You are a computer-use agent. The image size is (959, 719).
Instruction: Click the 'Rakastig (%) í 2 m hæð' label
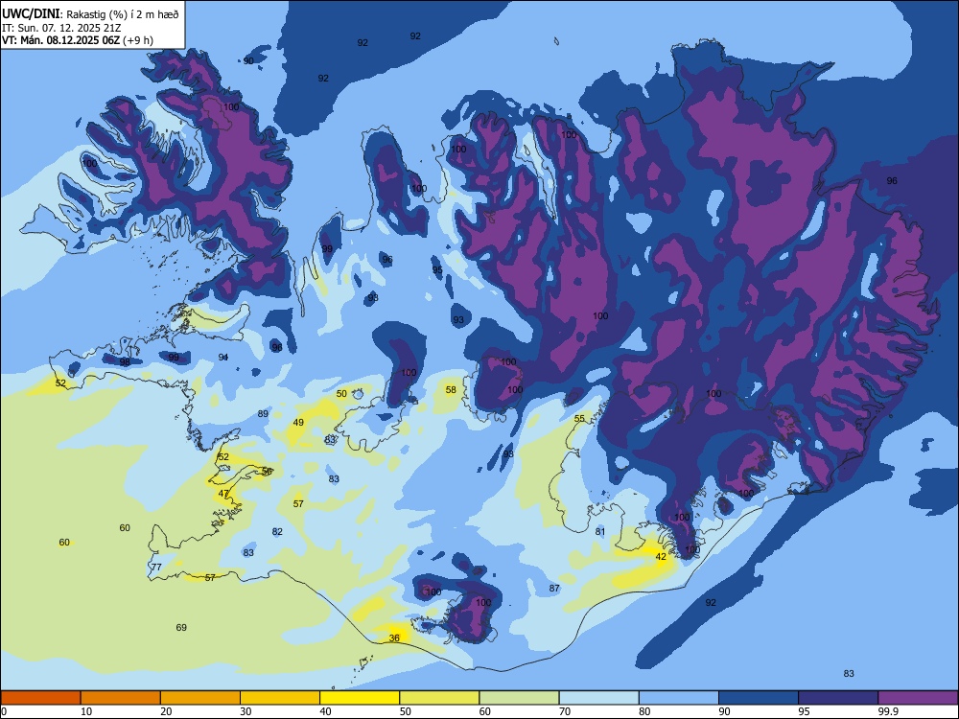(123, 14)
